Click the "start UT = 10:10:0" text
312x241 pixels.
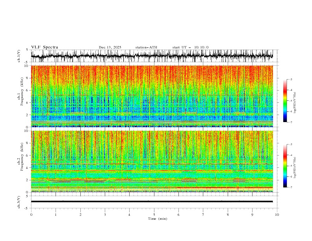point(190,47)
